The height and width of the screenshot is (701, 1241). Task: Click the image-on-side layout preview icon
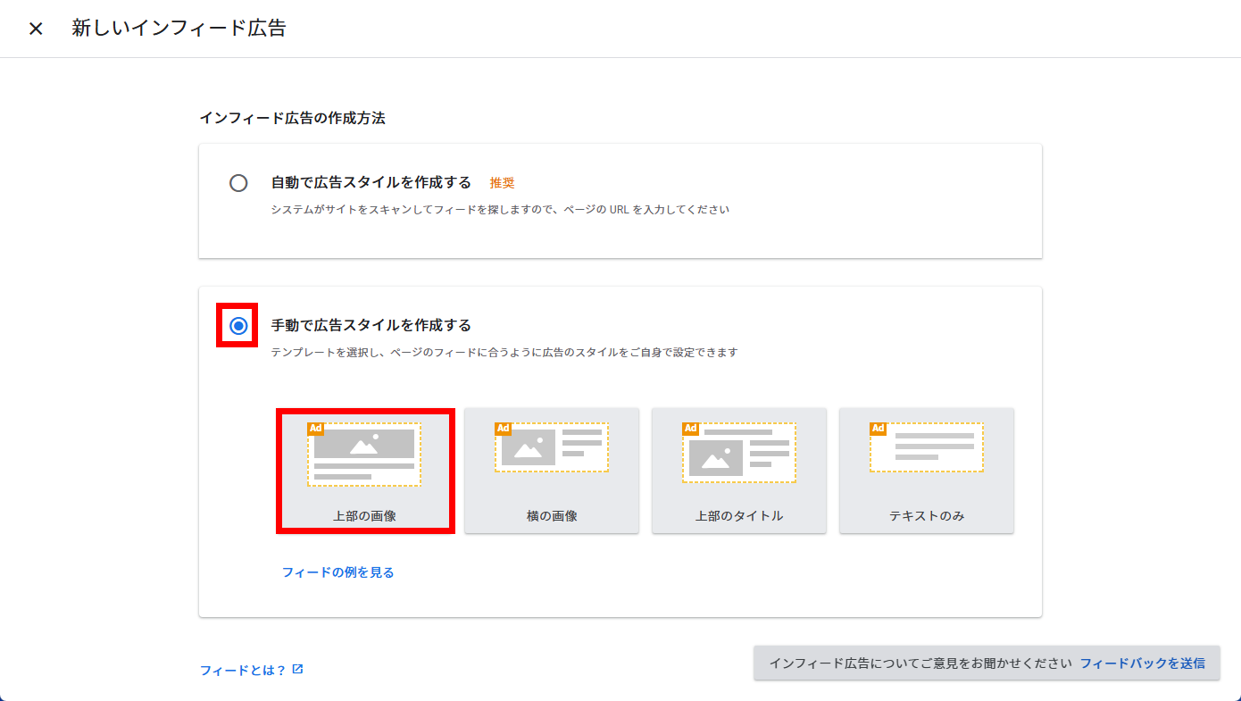(x=552, y=447)
